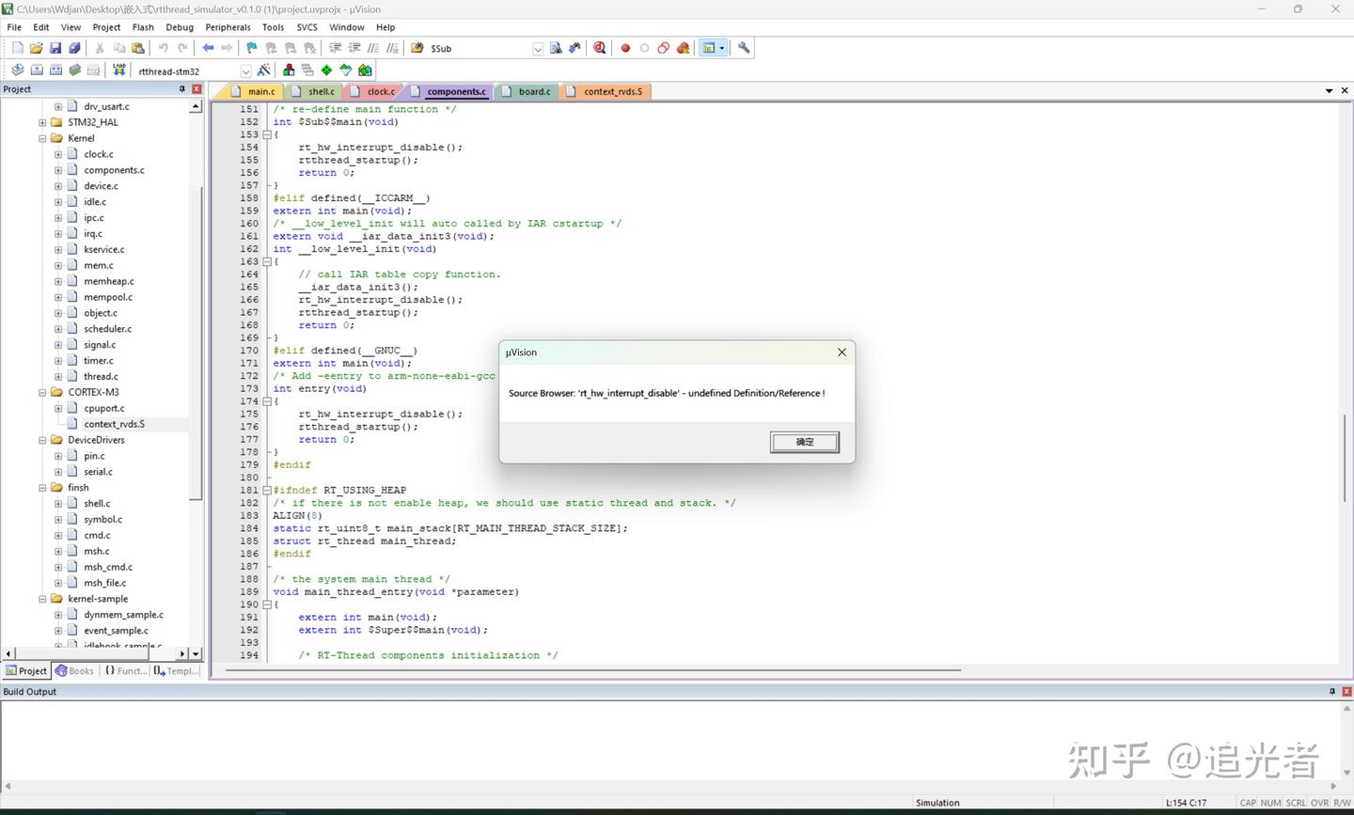Collapse the CORTEX-M3 group

(x=42, y=392)
